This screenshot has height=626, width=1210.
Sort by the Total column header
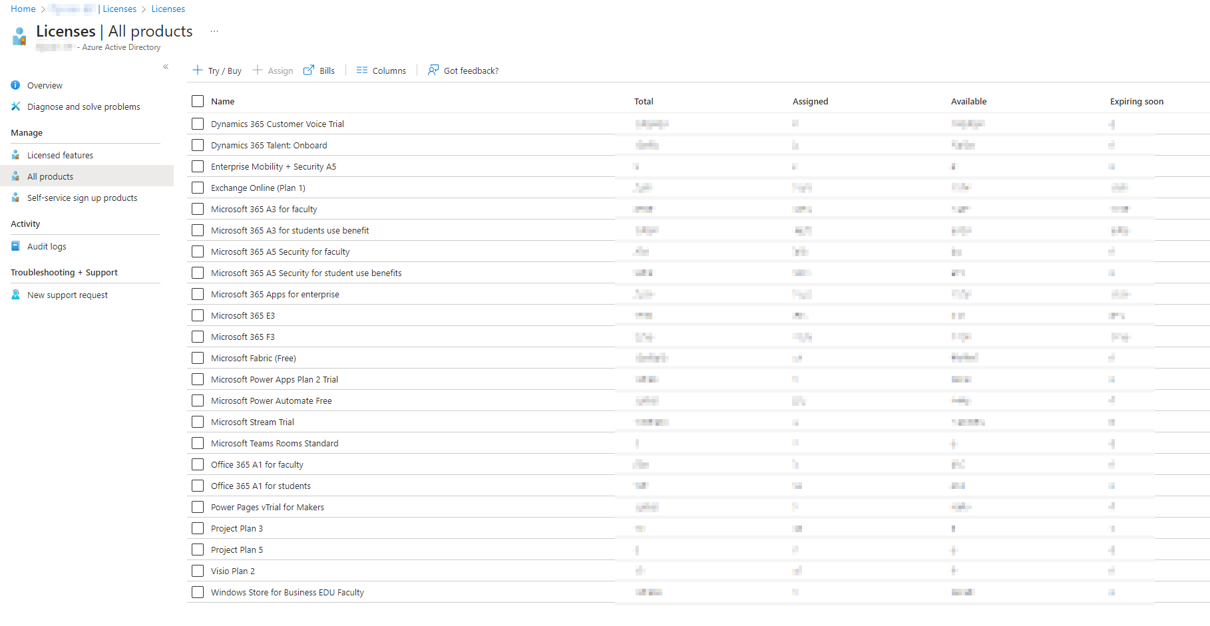pos(644,101)
